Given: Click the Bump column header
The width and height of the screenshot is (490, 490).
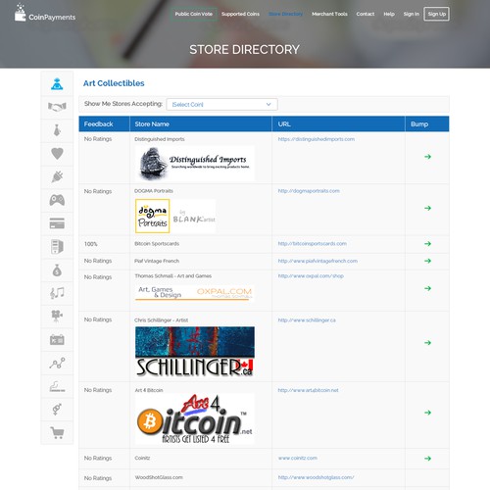Looking at the screenshot, I should click(427, 124).
